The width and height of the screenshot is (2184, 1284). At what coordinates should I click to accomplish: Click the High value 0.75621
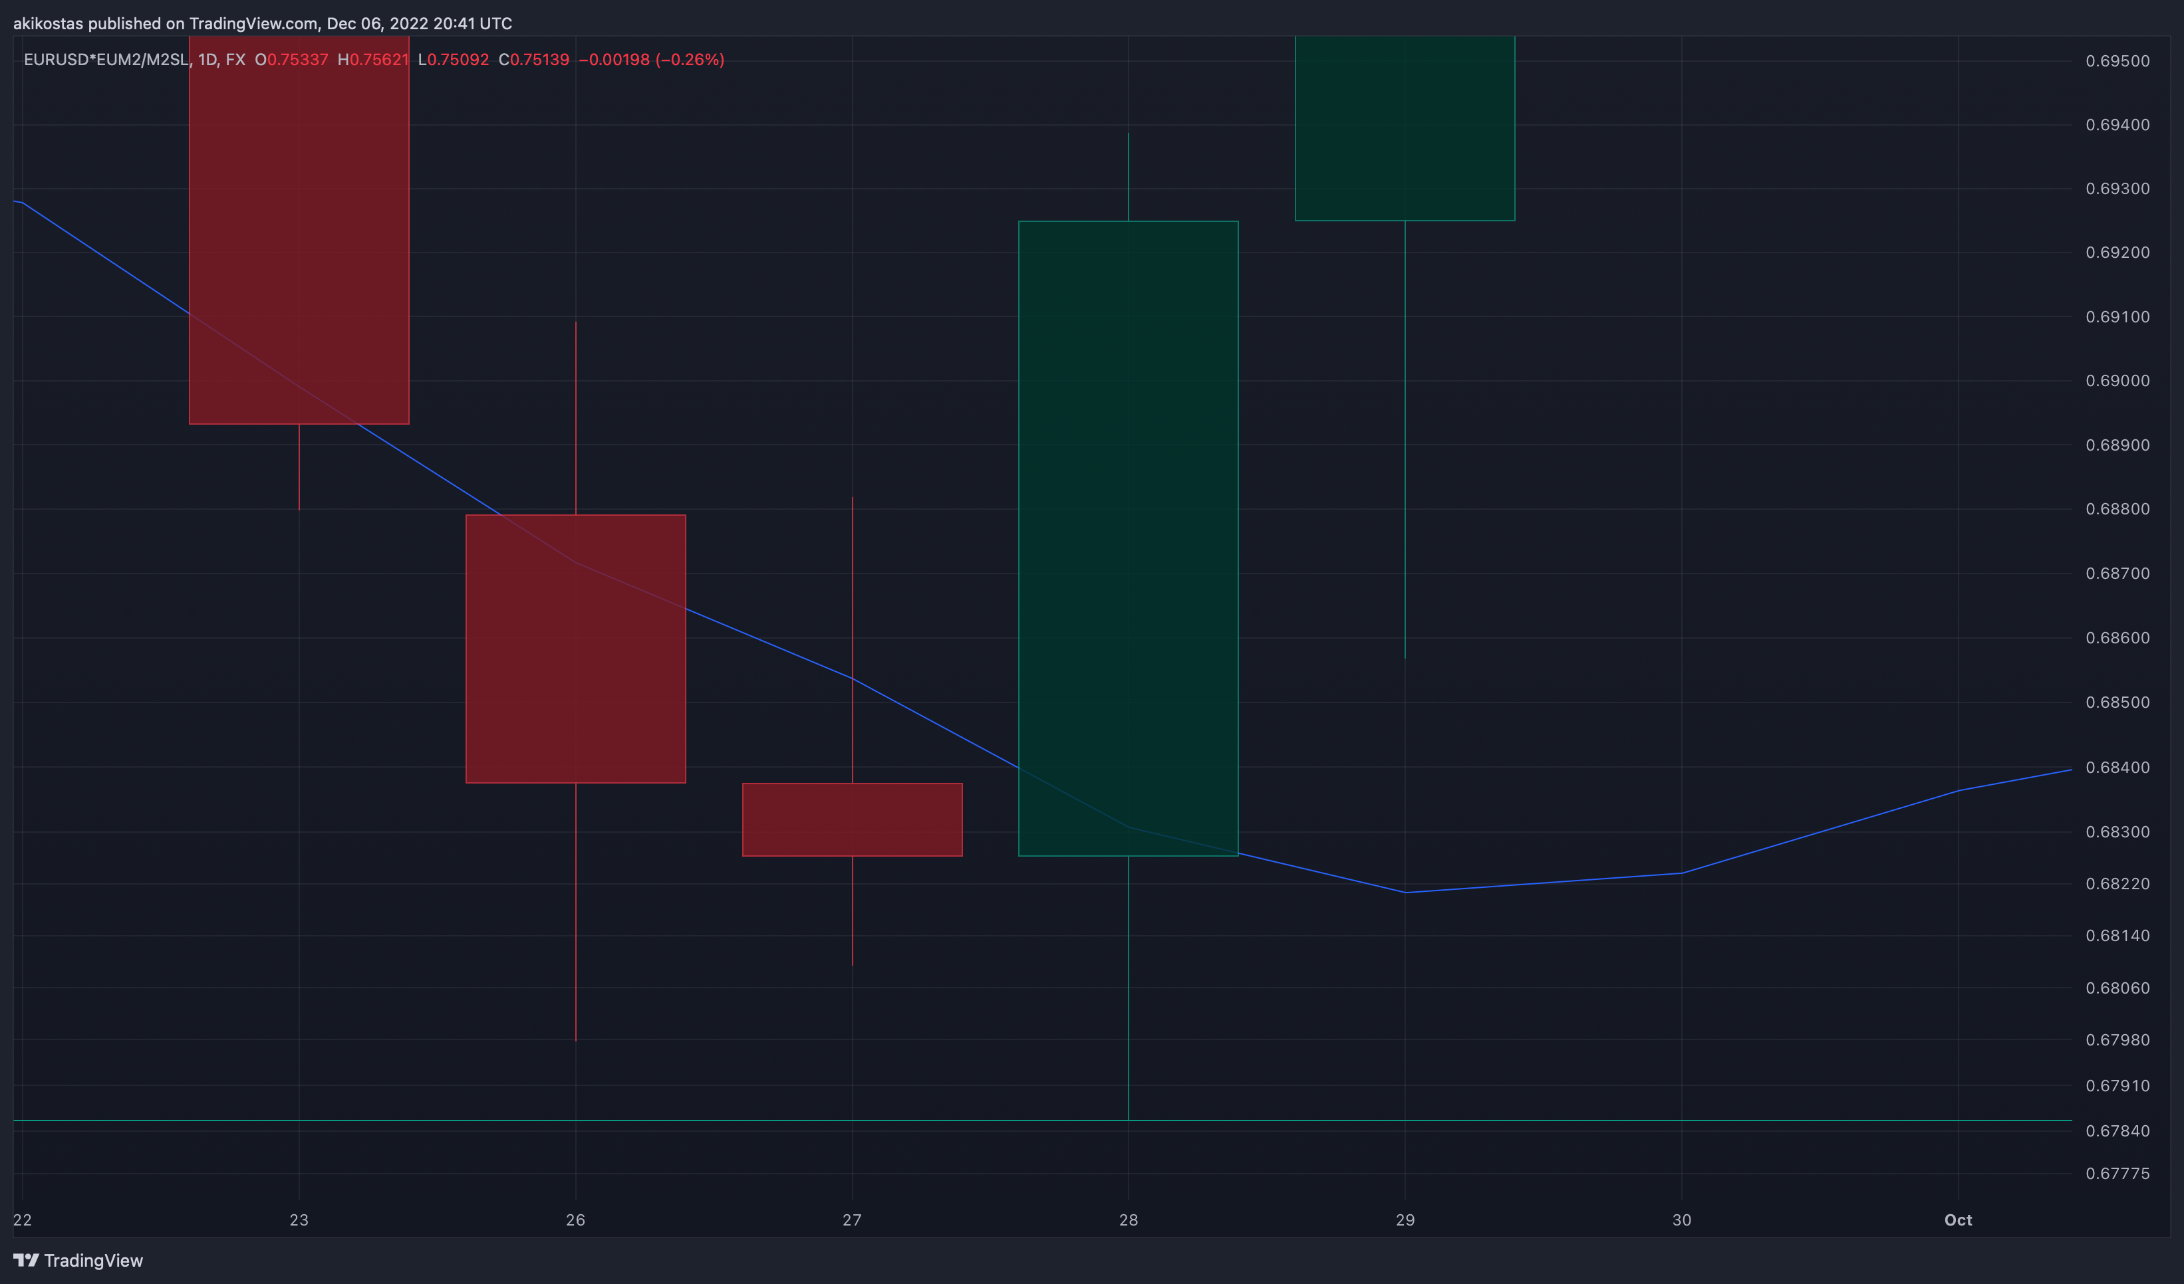(378, 60)
